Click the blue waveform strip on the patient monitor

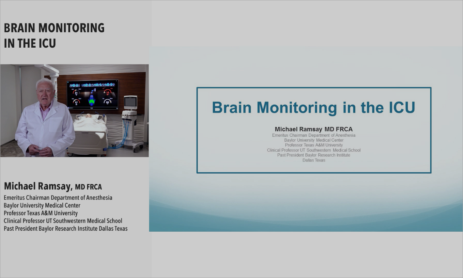coord(93,85)
